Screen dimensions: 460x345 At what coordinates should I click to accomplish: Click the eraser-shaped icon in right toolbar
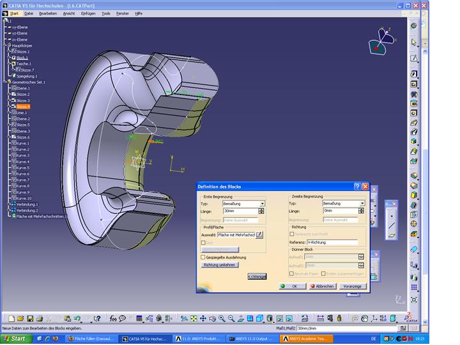tap(413, 250)
